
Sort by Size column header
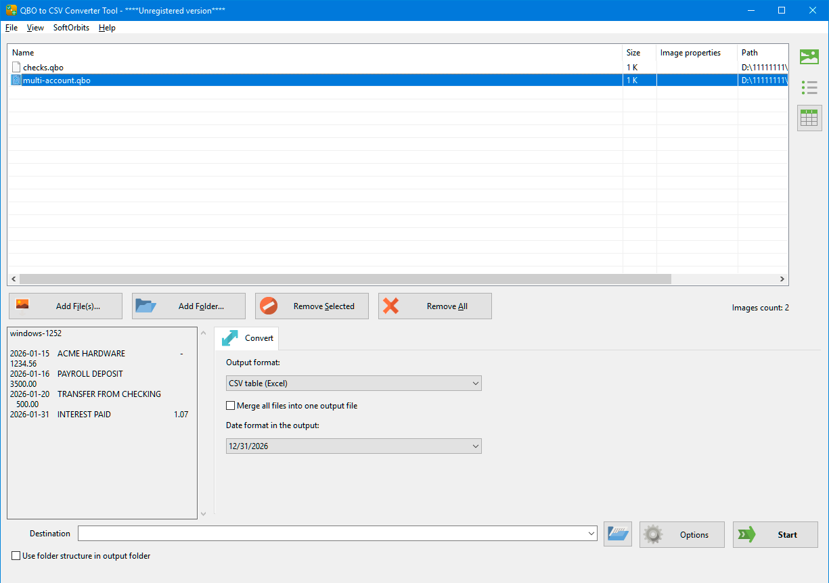(640, 53)
